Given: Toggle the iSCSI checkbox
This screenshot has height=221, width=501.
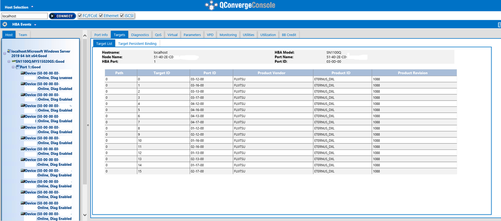Looking at the screenshot, I should click(x=122, y=16).
